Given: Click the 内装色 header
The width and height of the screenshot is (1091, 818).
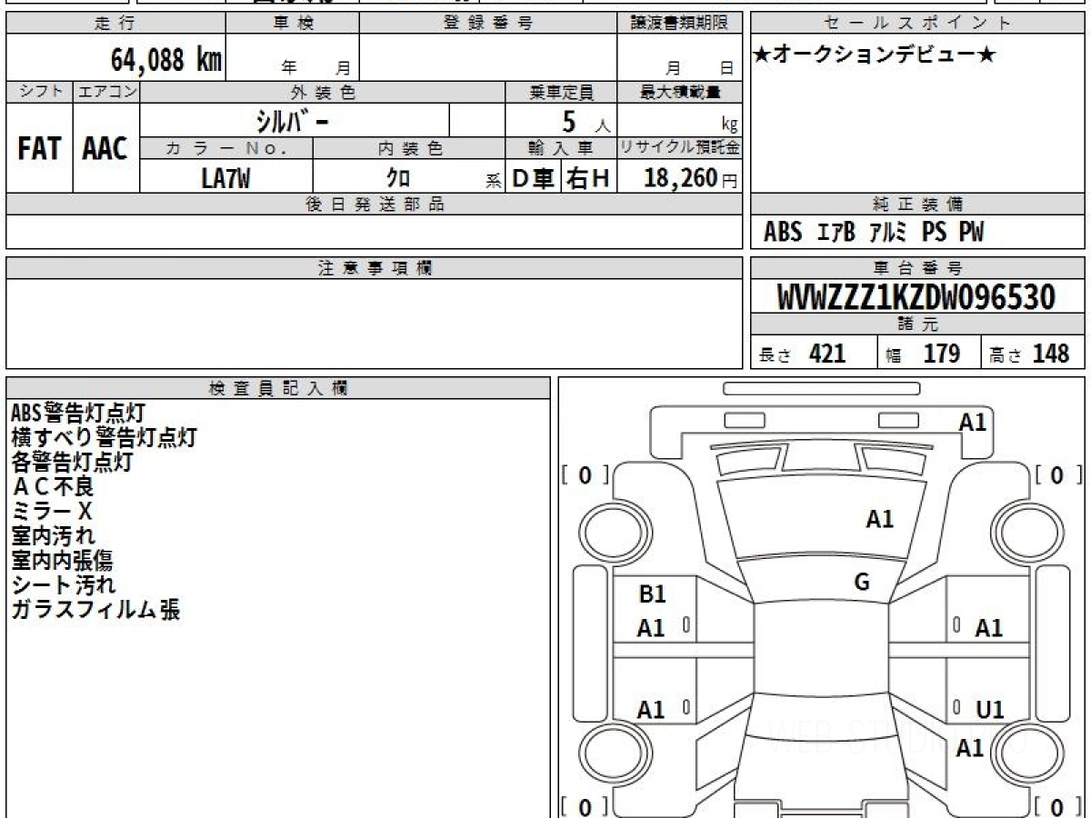Looking at the screenshot, I should [409, 149].
